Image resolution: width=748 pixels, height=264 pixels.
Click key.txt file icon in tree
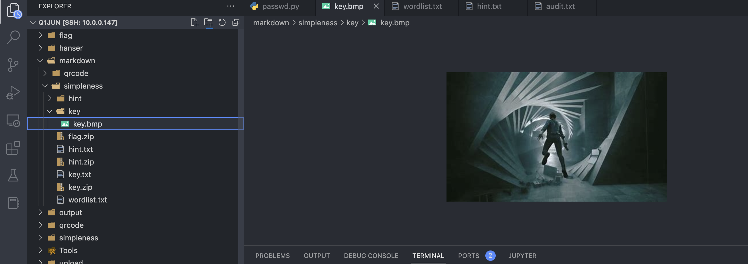pyautogui.click(x=60, y=174)
